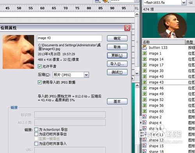This screenshot has width=195, height=153.
Task: Close the 位图属性 dialog
Action: 127,28
